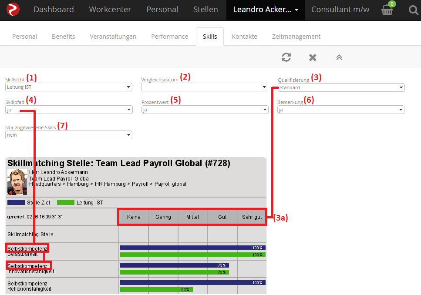Click the Skillmatching Stelle row label

(x=30, y=235)
